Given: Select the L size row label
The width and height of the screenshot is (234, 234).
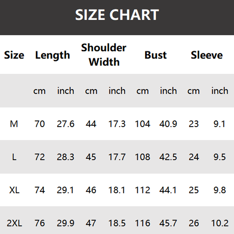Looking at the screenshot, I should [x=14, y=157].
